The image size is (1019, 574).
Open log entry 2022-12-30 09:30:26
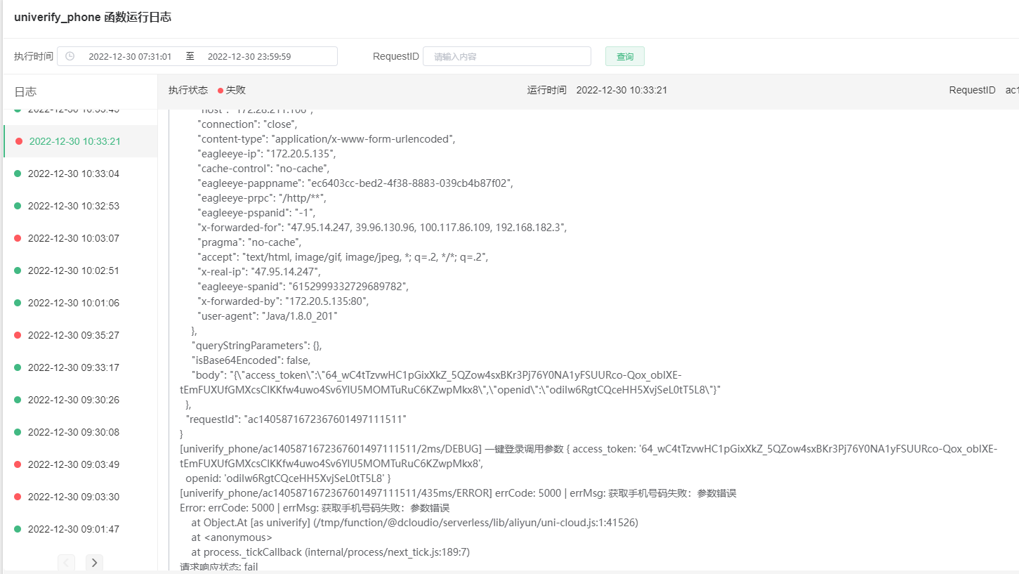74,400
